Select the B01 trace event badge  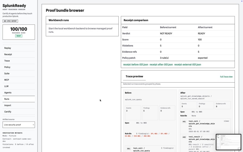[129, 149]
